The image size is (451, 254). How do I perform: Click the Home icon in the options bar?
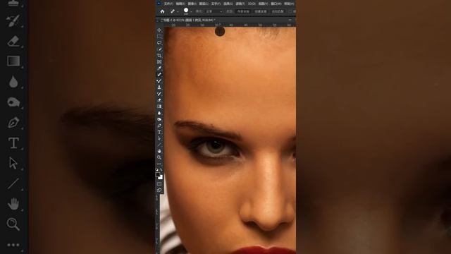pos(162,11)
